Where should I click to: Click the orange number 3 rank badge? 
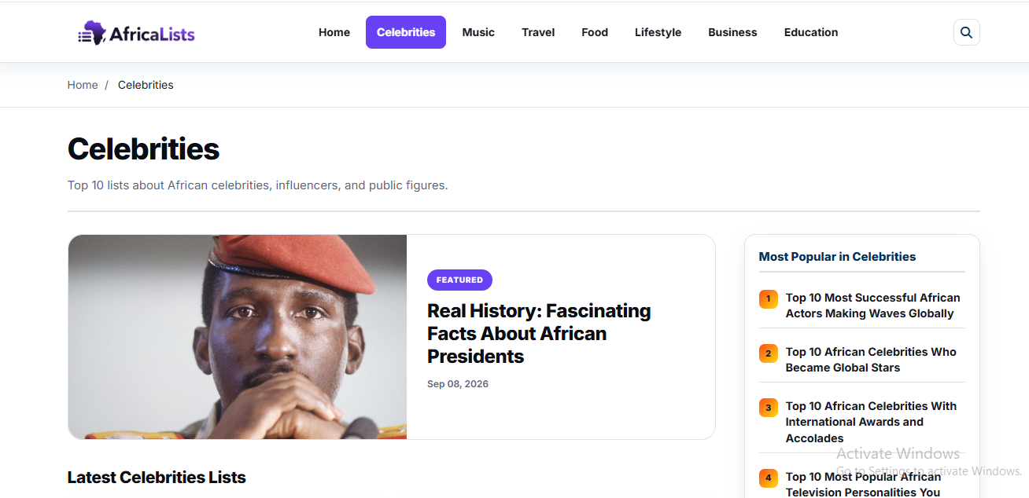(768, 407)
